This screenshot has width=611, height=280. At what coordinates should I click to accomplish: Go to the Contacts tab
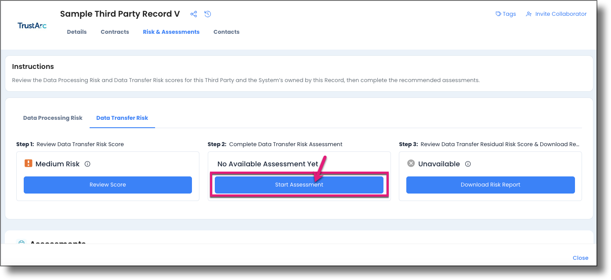[226, 32]
